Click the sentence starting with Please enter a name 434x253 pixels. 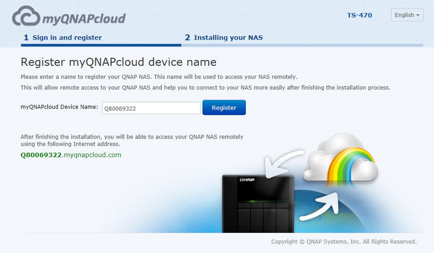click(x=159, y=77)
